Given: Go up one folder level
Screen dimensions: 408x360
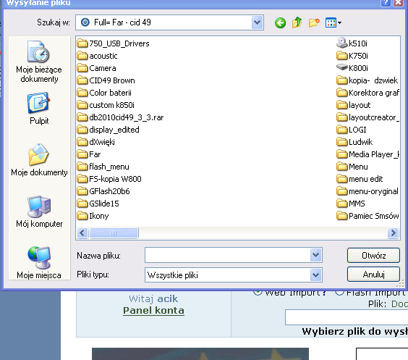Looking at the screenshot, I should (x=297, y=22).
